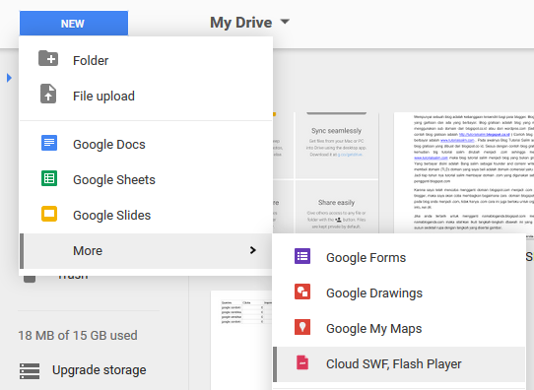Expand the sidebar tree with blue triangle
The image size is (534, 390).
pyautogui.click(x=9, y=78)
